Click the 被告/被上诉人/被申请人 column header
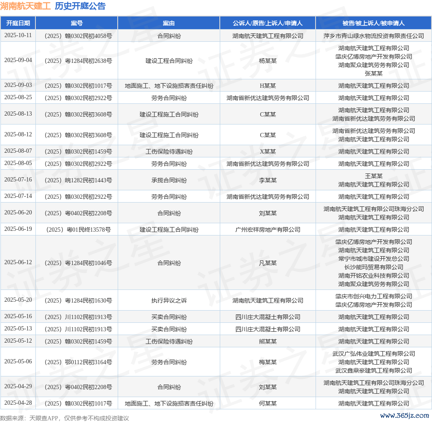432x422 pixels. pyautogui.click(x=373, y=23)
